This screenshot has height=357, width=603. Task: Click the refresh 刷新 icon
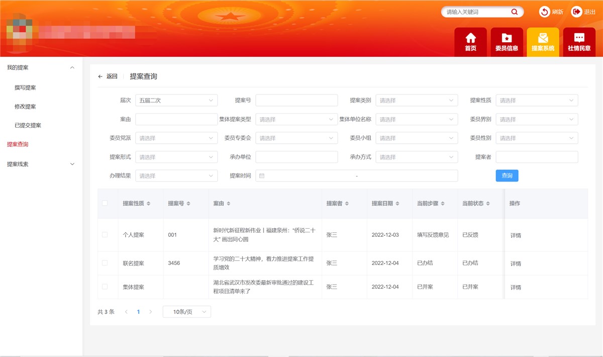[x=544, y=12]
